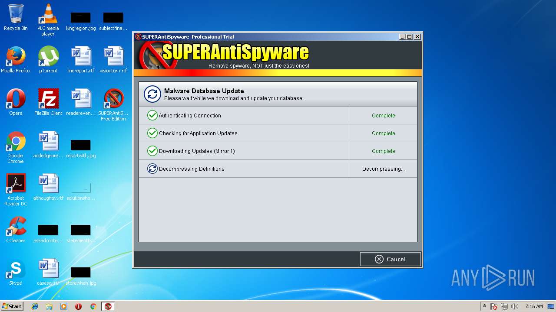Select the visionturn.rtf desktop file
556x312 pixels.
pos(113,60)
